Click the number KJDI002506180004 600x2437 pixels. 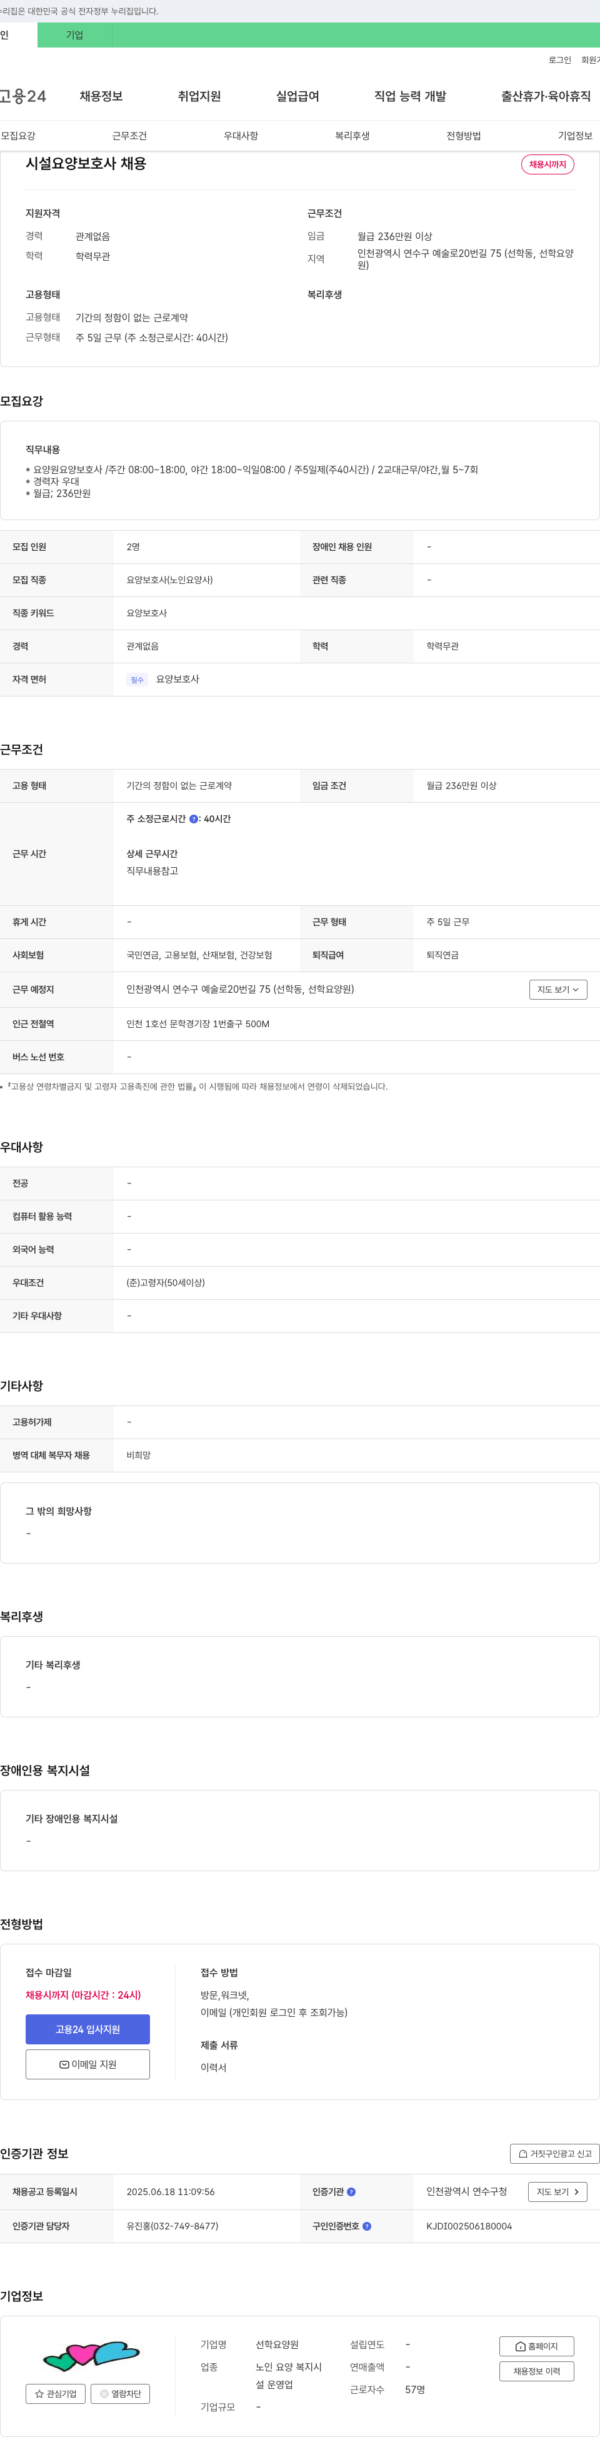click(x=469, y=2226)
